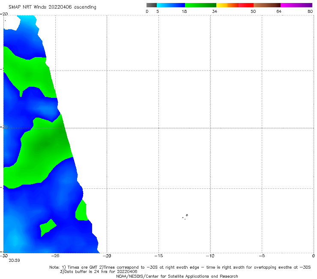
Task: Click the blue 5-18 segment of color bar
Action: click(171, 5)
